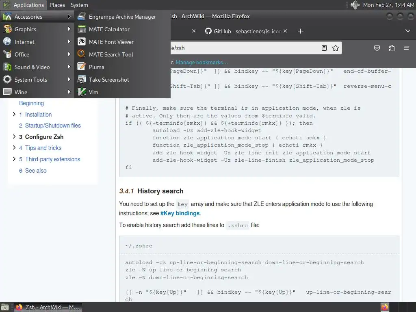Viewport: 416px width, 312px height.
Task: Expand the Office submenu arrow
Action: [69, 54]
